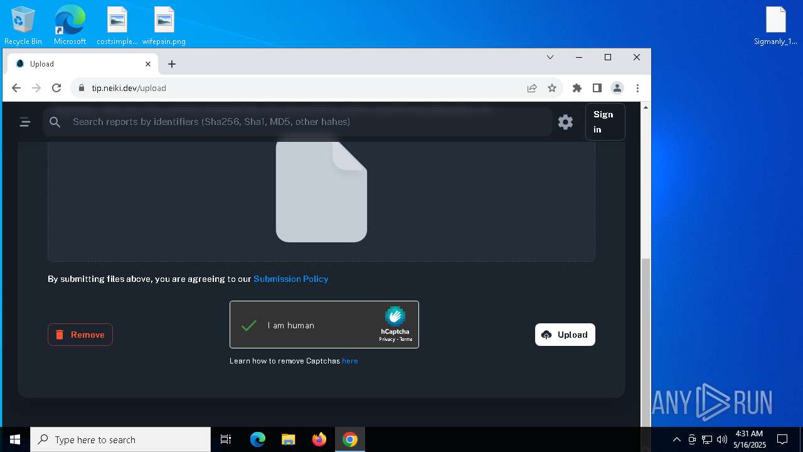Open Chrome extensions puzzle icon
Viewport: 803px width, 452px height.
577,88
